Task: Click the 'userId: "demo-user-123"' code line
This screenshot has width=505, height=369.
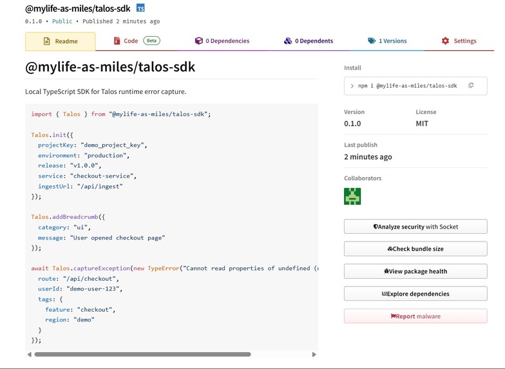Action: (x=80, y=289)
